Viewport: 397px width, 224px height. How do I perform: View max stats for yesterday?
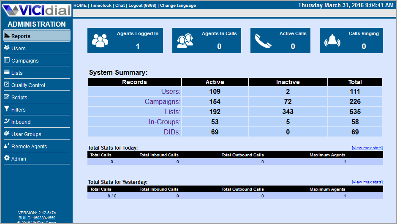coord(367,182)
